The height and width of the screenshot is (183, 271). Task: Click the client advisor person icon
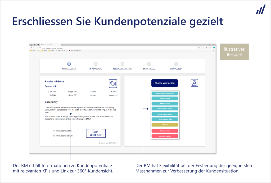tap(194, 83)
